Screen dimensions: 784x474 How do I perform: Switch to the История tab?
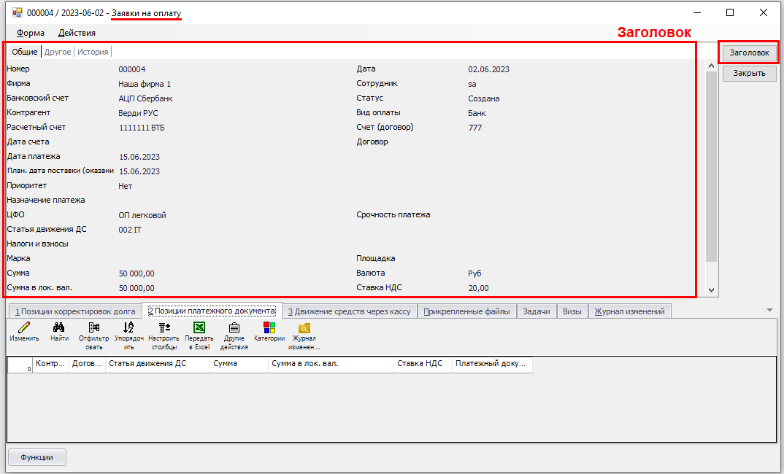click(x=93, y=52)
